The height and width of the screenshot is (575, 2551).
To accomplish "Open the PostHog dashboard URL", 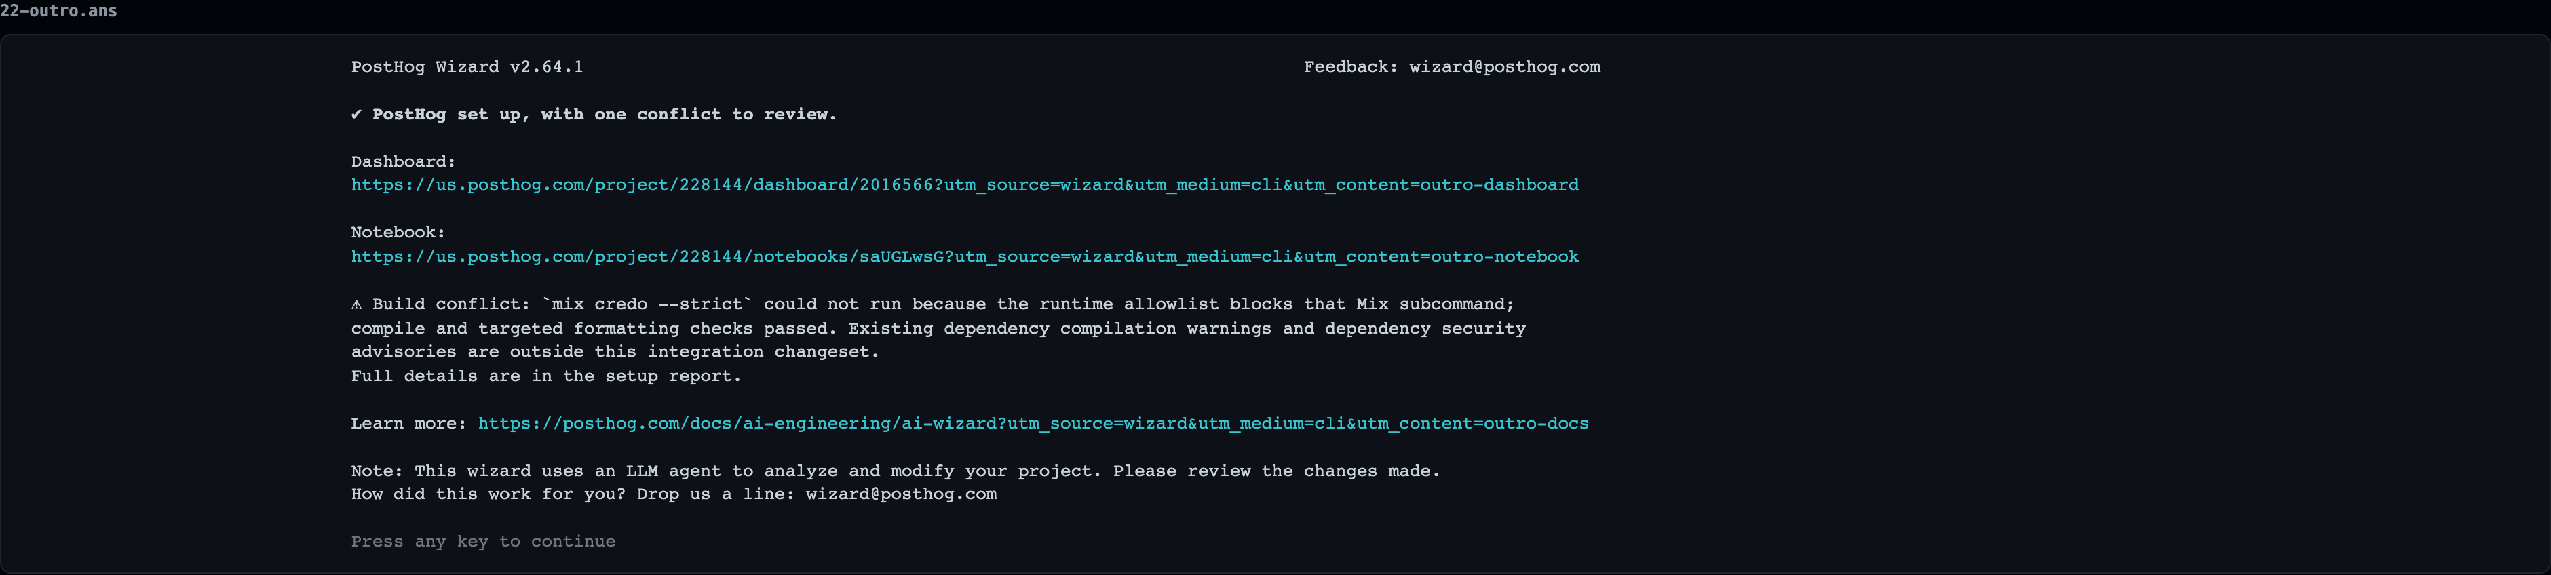I will click(x=965, y=185).
